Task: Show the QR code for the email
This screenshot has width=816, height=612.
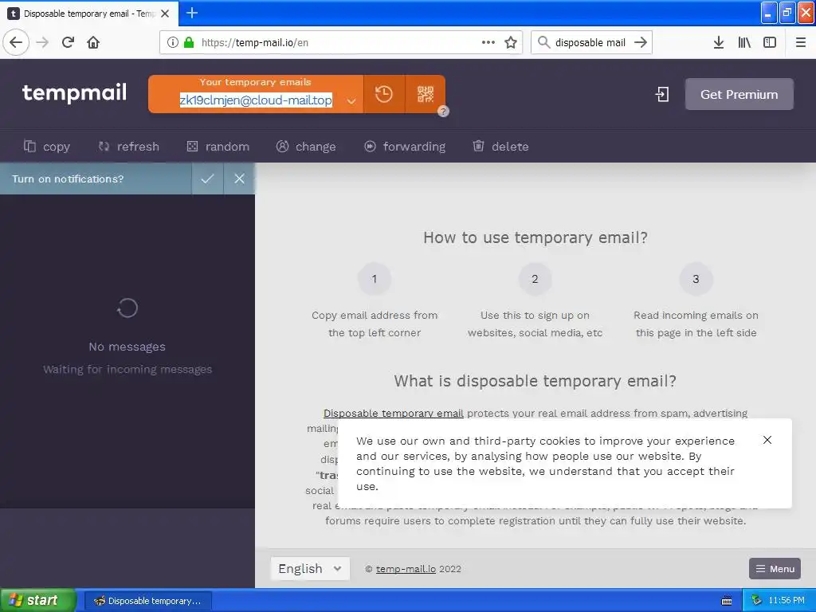Action: pos(426,94)
